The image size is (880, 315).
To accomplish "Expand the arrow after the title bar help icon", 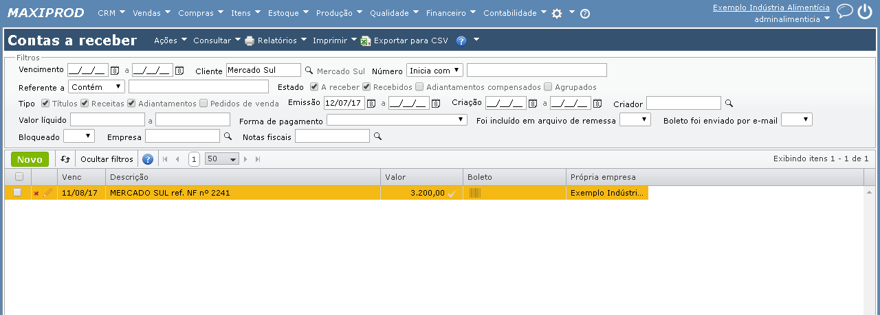I will 476,39.
